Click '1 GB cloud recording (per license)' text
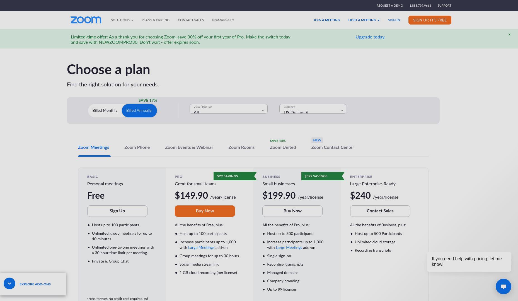Screen dimensions: 518x301 208,273
